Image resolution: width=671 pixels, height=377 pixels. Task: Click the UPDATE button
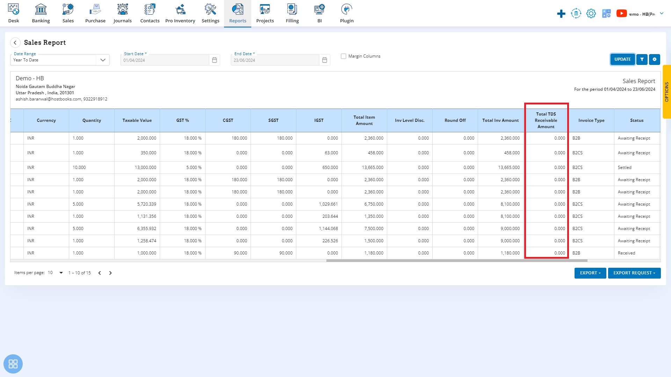click(622, 59)
